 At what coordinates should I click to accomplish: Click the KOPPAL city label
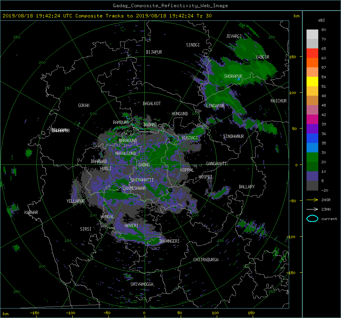[x=187, y=170]
